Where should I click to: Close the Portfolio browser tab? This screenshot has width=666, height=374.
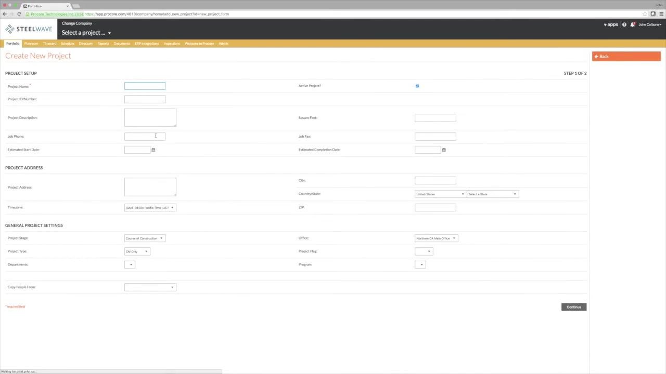point(67,6)
